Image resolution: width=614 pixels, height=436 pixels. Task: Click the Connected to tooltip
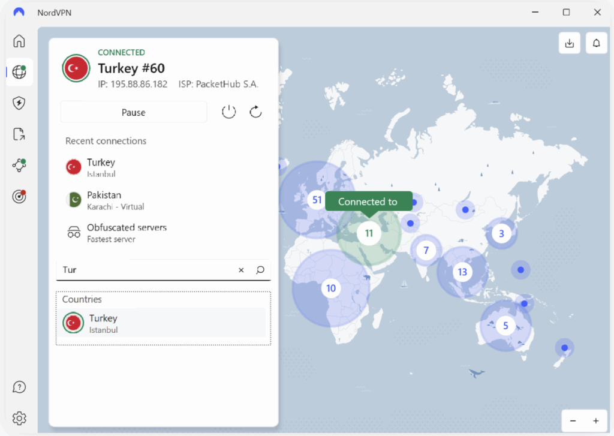click(368, 202)
